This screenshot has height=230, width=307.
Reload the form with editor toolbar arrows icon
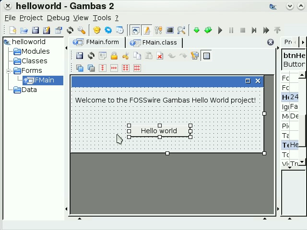(x=91, y=56)
